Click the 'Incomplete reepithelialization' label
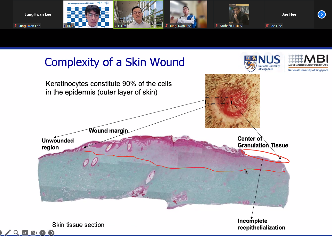This screenshot has height=236, width=332. [x=261, y=224]
